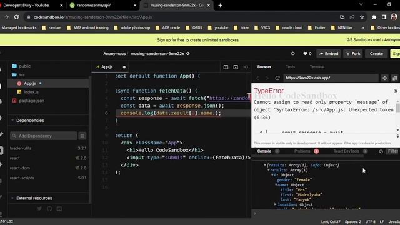The image size is (400, 225).
Task: Open preview in new window icon
Action: click(x=395, y=77)
